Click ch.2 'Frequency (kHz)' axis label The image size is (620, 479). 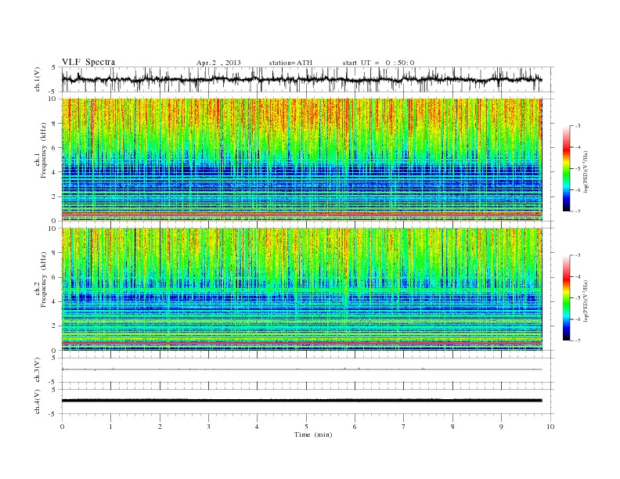tap(44, 280)
